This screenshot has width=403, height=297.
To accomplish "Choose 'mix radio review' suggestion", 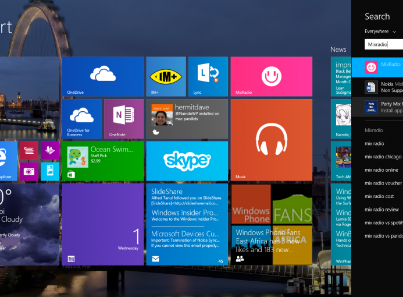I will click(381, 210).
